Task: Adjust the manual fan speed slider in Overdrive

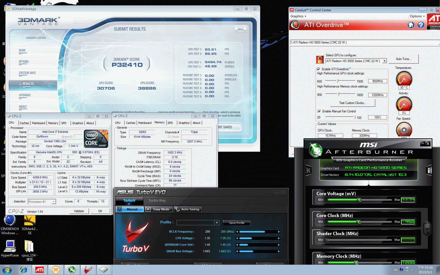Action: [355, 117]
